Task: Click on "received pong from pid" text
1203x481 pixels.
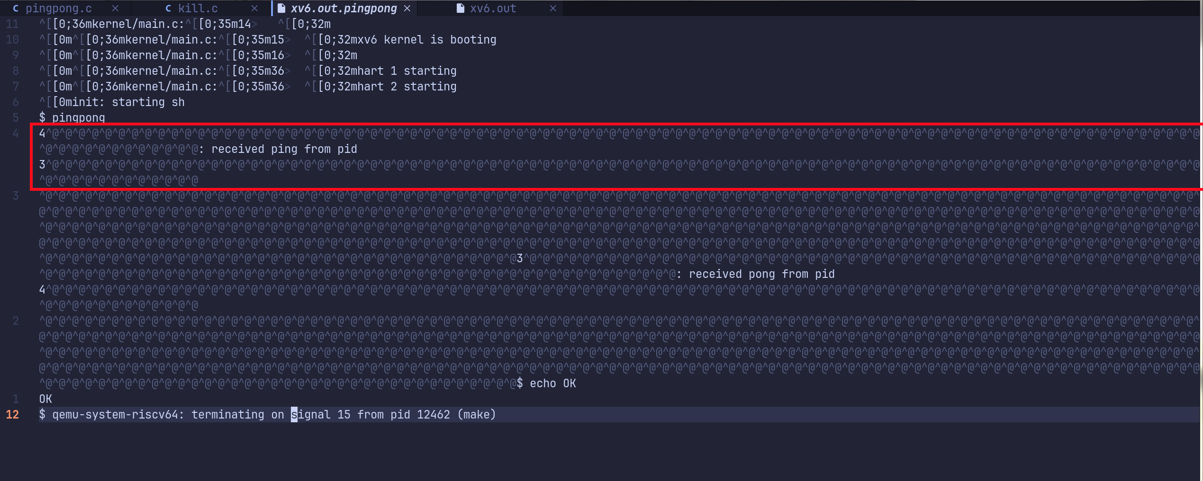Action: [x=761, y=274]
